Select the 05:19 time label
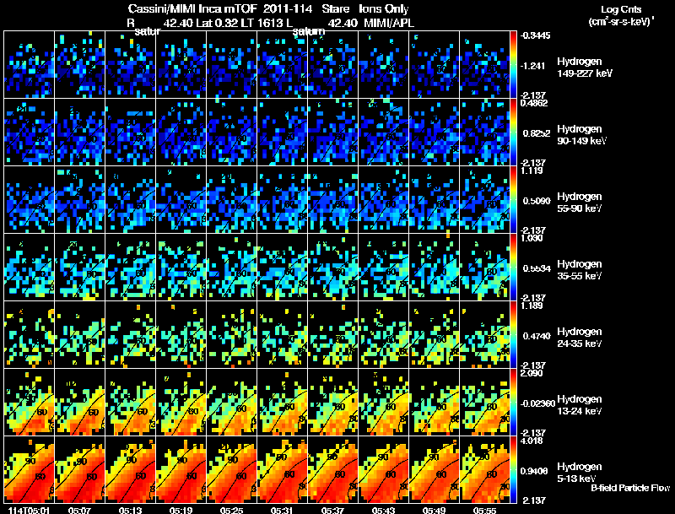The image size is (675, 514). pos(181,510)
